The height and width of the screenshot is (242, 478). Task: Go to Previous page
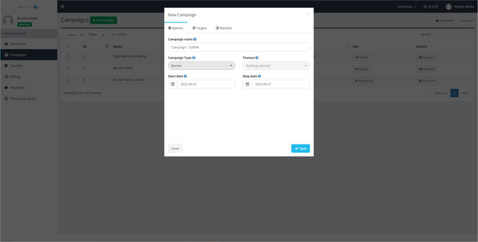441,93
